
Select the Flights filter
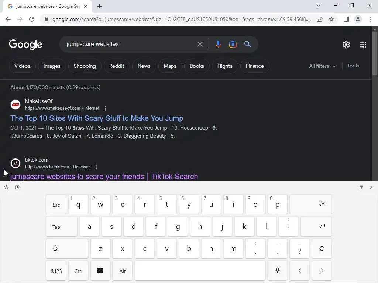[x=225, y=66]
